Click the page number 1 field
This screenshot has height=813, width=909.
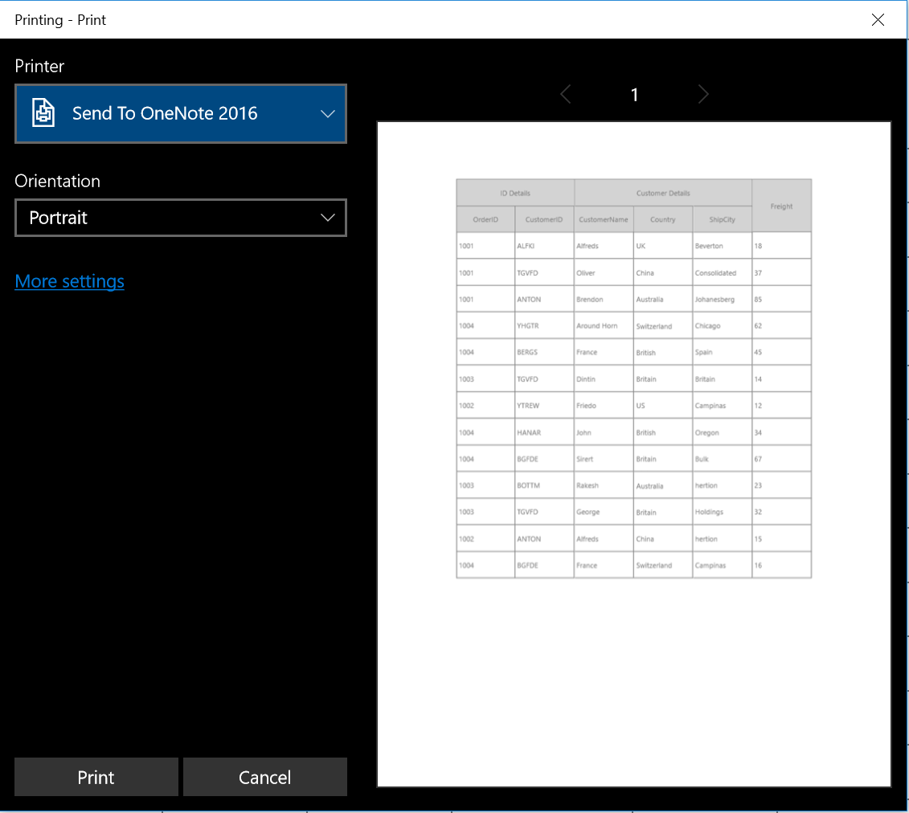(x=634, y=95)
